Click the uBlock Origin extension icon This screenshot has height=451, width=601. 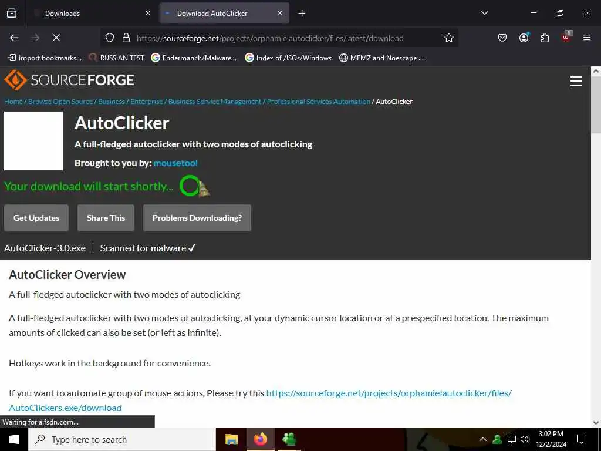click(566, 37)
